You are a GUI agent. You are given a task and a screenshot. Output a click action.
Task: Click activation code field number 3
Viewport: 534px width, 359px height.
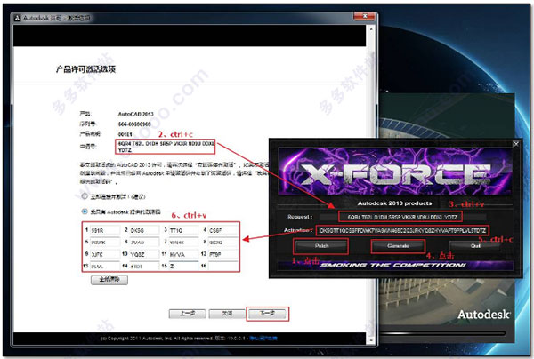pos(184,230)
